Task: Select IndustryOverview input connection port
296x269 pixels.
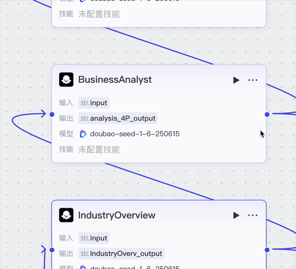Action: pyautogui.click(x=52, y=250)
